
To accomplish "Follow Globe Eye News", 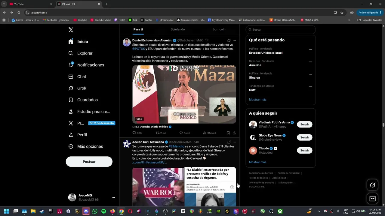I will coord(304,137).
